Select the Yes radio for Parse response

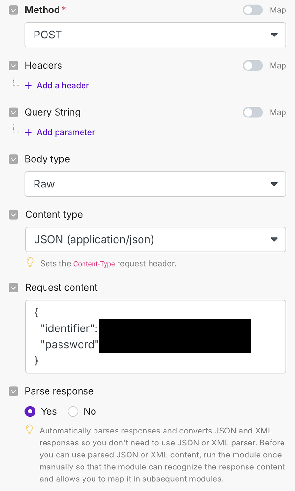point(30,412)
